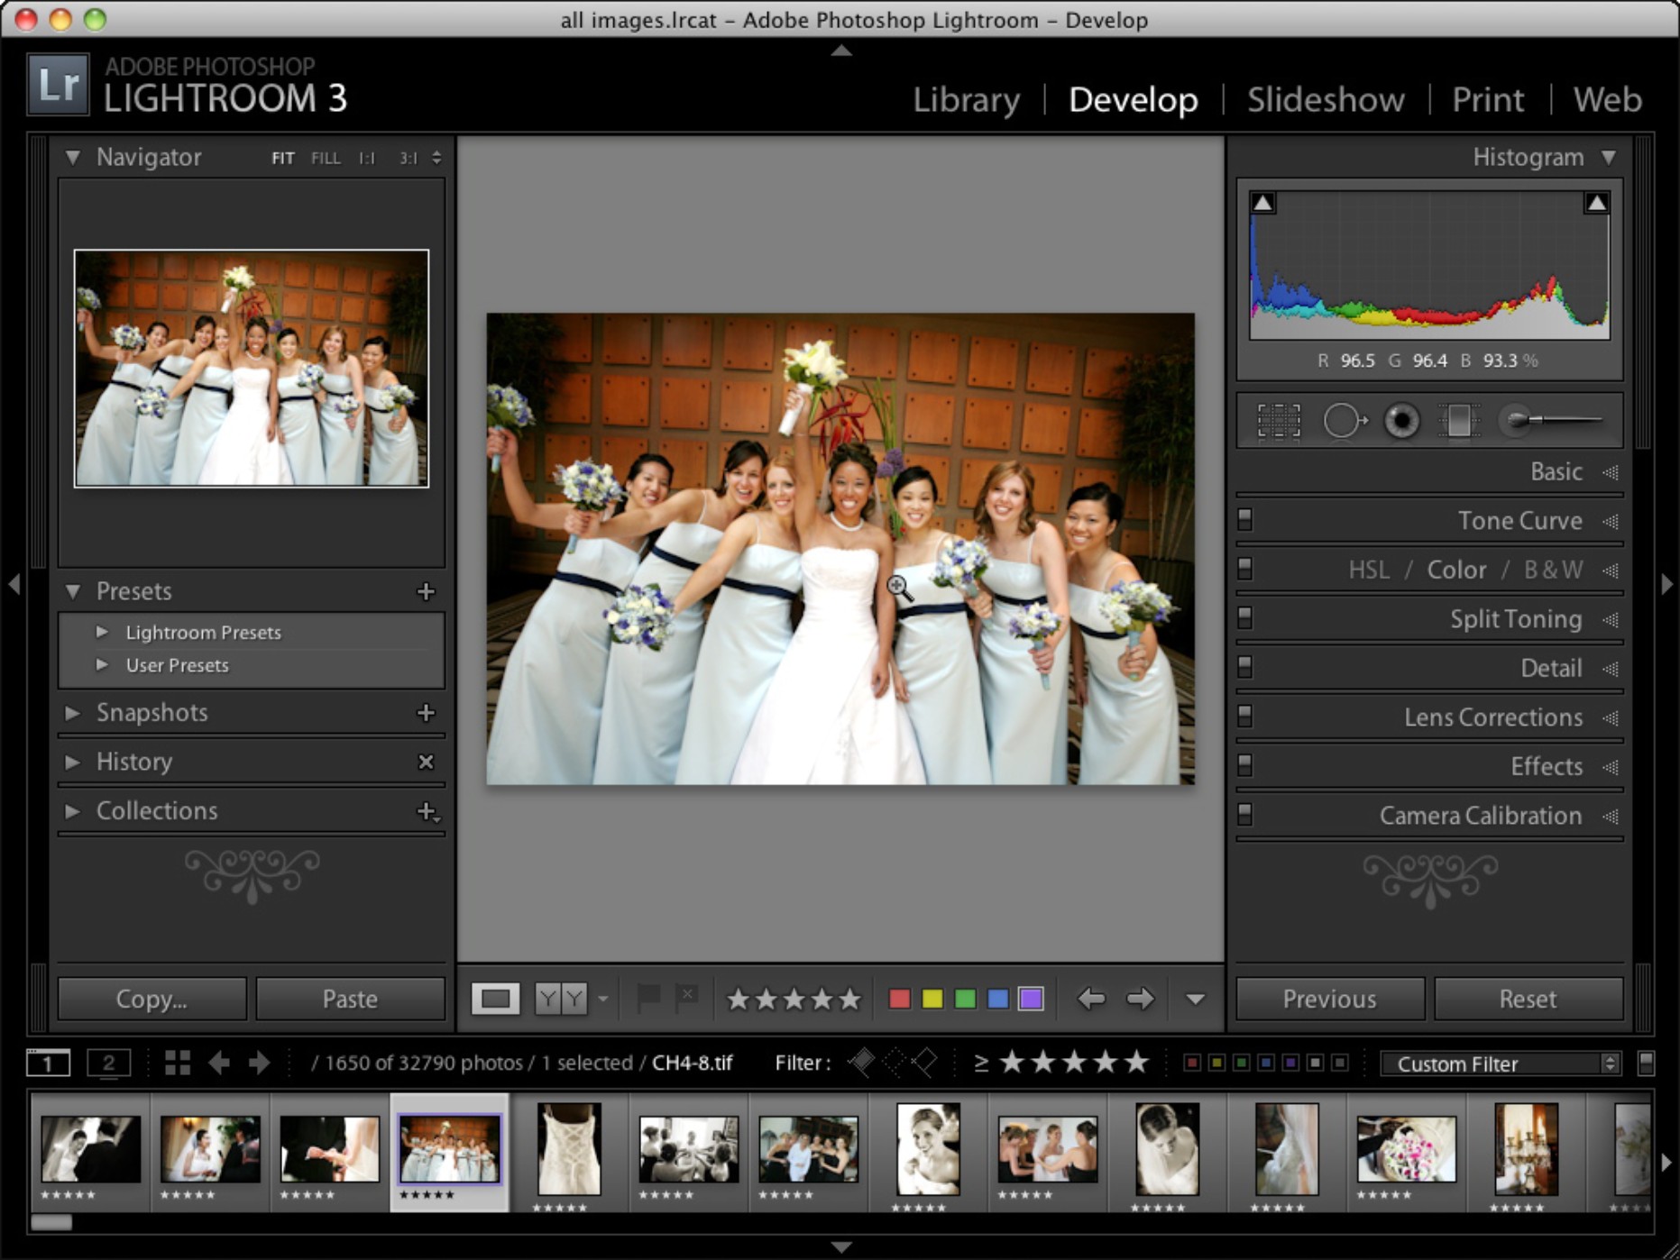
Task: Toggle Tone Curve panel on/off switch
Action: tap(1245, 520)
